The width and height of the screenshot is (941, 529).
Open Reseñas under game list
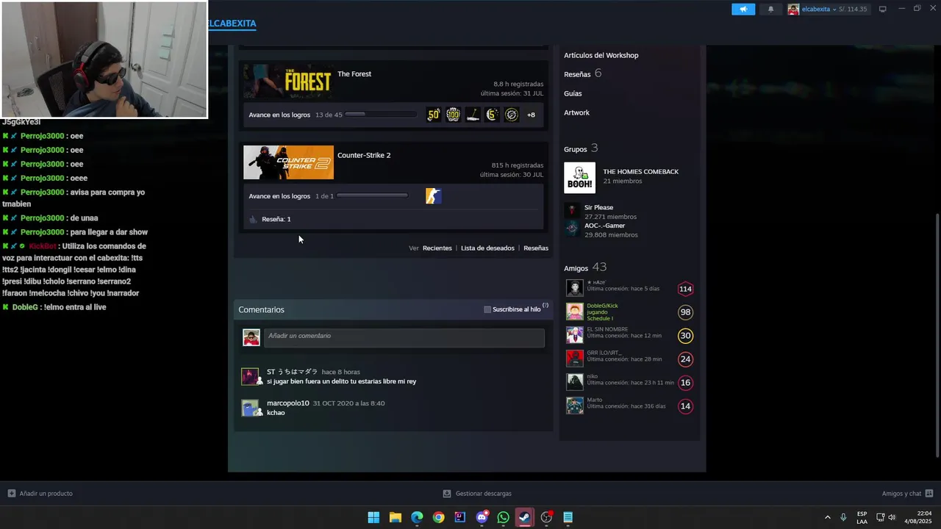pos(536,248)
